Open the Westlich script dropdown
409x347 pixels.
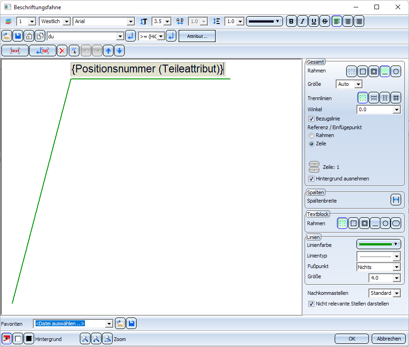tap(67, 21)
